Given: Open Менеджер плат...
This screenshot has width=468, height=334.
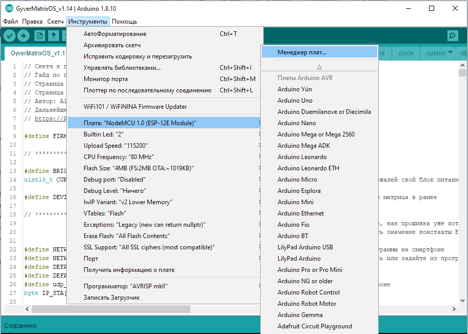Looking at the screenshot, I should pyautogui.click(x=319, y=52).
